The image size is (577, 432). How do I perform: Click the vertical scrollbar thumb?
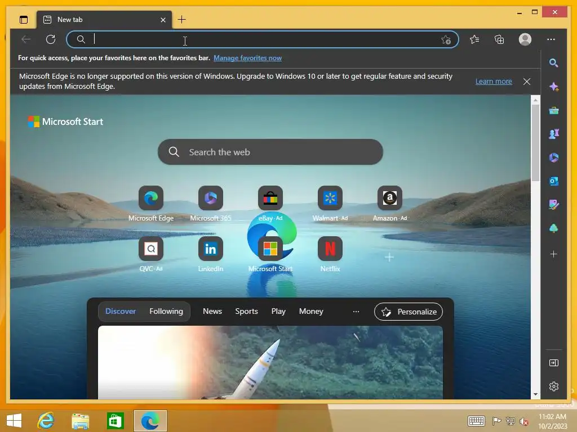(x=535, y=143)
